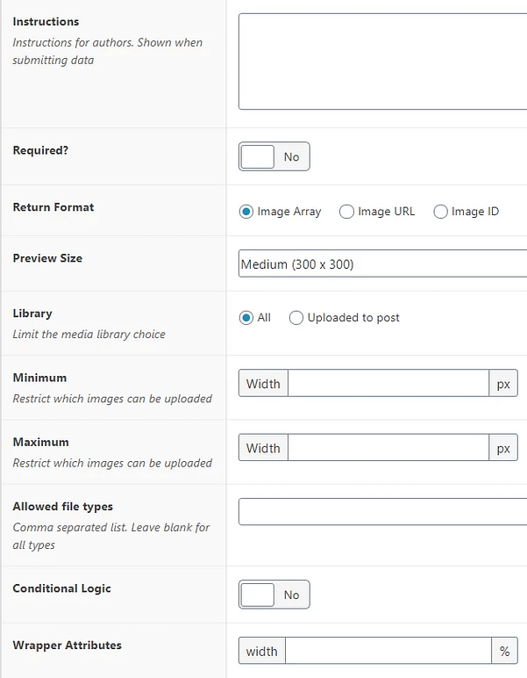Focus the Minimum width input field
The height and width of the screenshot is (678, 527).
pos(388,384)
